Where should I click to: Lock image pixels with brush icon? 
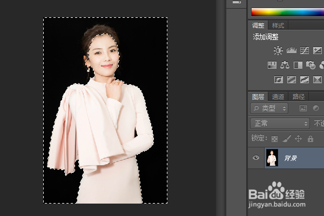pos(287,138)
